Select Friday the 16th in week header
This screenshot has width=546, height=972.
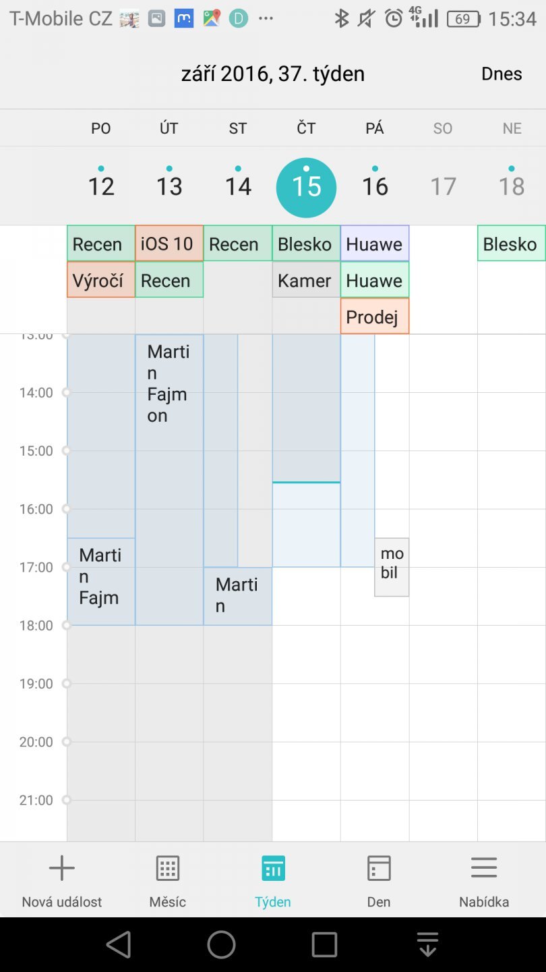375,186
